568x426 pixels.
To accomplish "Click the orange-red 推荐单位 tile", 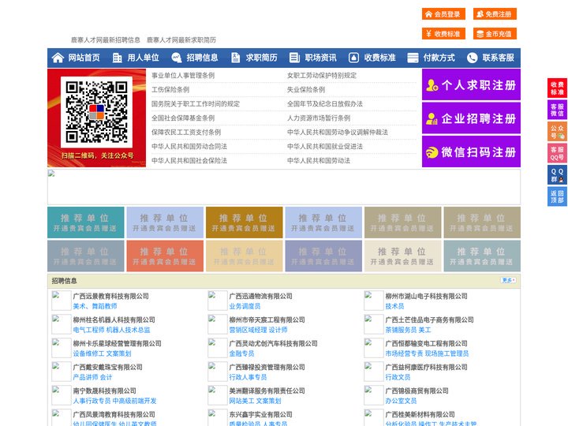I will point(165,256).
